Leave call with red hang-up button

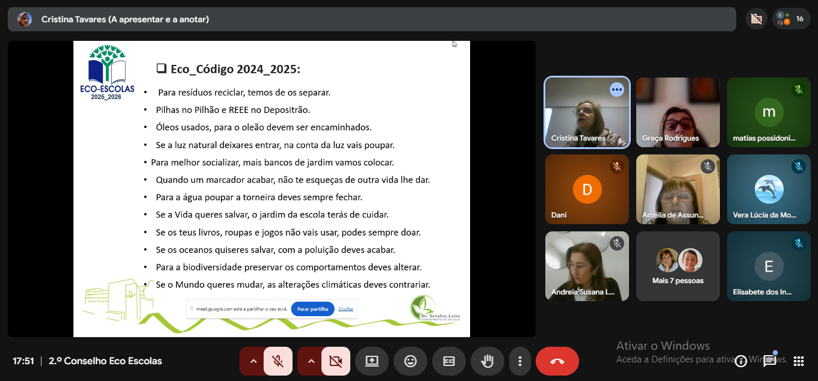click(x=557, y=361)
